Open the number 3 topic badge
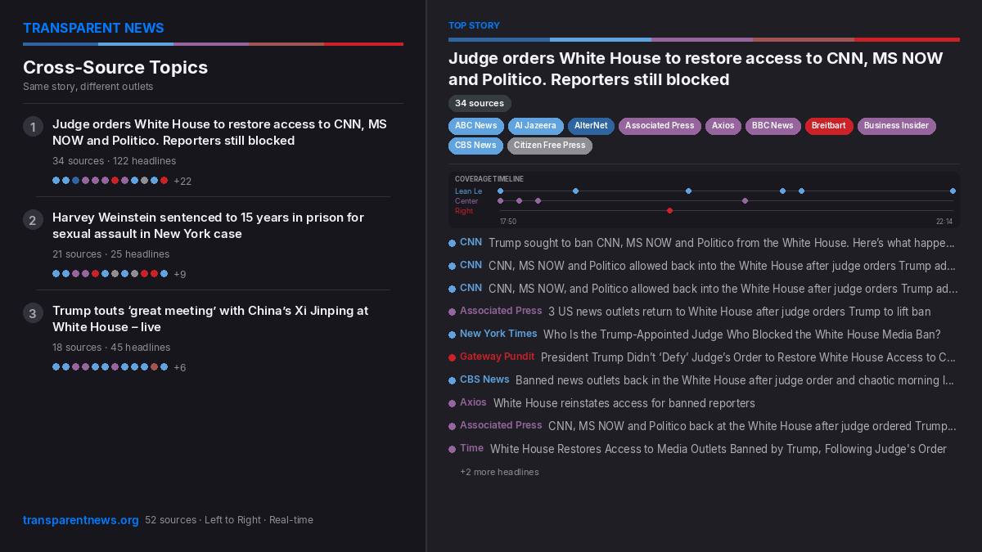982x552 pixels. 33,312
